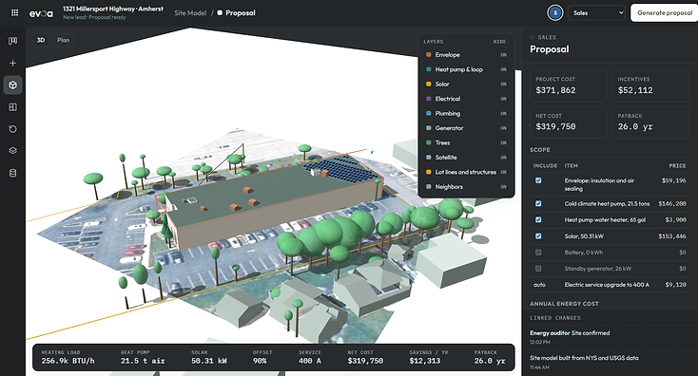698x376 pixels.
Task: Select the 3D cube model icon
Action: coord(13,85)
